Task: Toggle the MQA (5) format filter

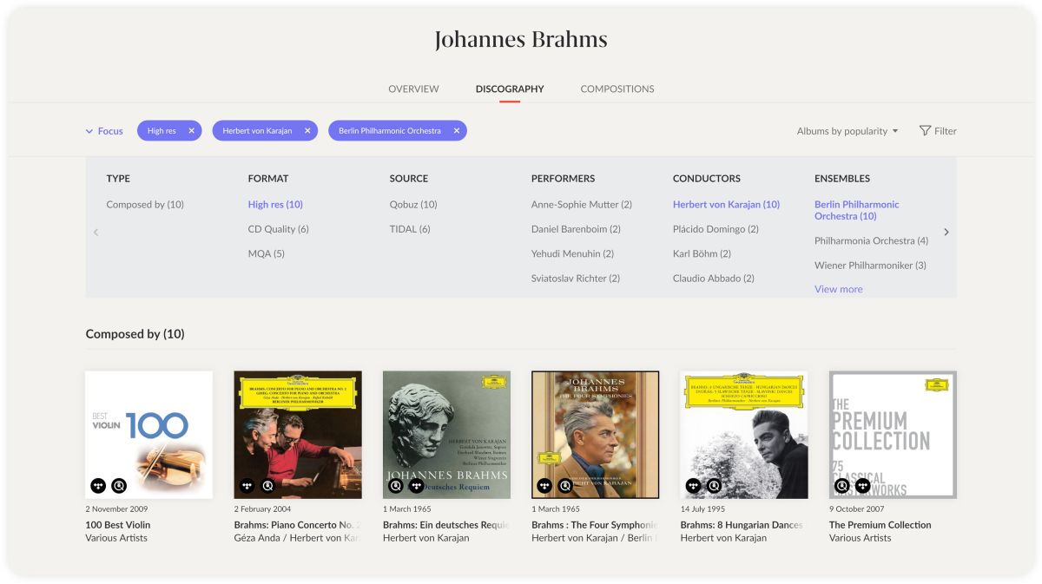Action: click(x=266, y=253)
